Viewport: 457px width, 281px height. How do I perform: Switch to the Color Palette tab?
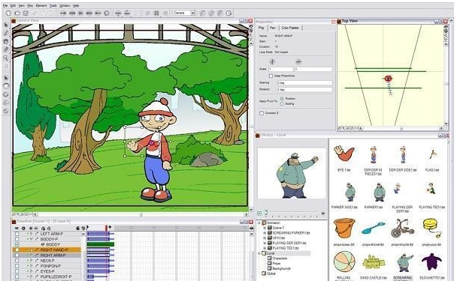[x=290, y=28]
